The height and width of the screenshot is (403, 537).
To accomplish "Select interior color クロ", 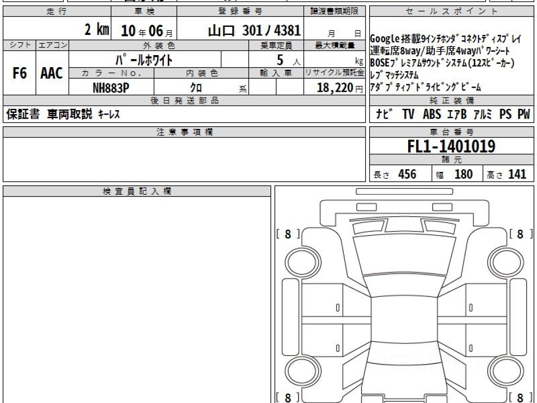I will (x=196, y=88).
